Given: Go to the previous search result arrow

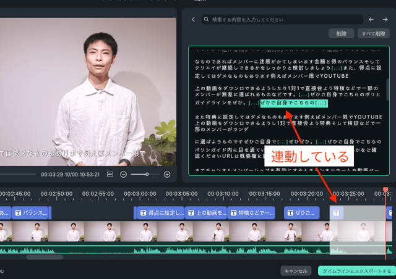Looking at the screenshot, I should pos(371,19).
